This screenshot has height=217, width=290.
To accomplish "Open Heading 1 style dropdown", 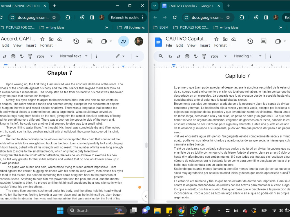I will (x=248, y=56).
